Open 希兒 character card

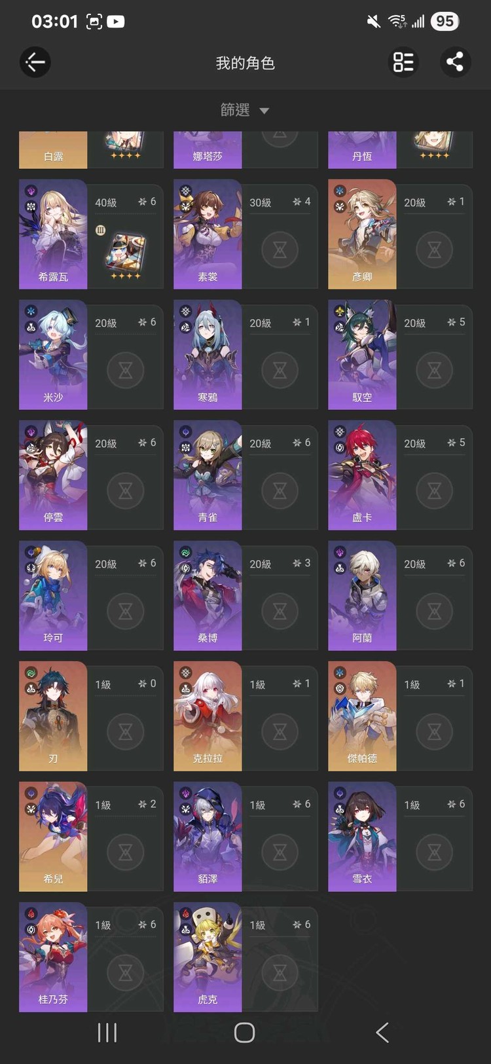click(x=91, y=837)
